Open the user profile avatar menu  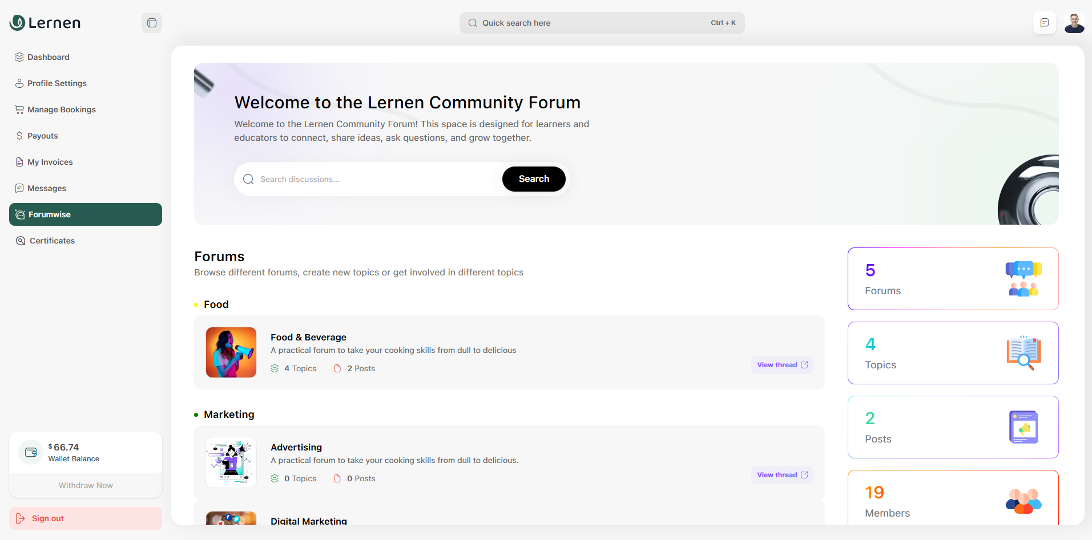click(1074, 23)
